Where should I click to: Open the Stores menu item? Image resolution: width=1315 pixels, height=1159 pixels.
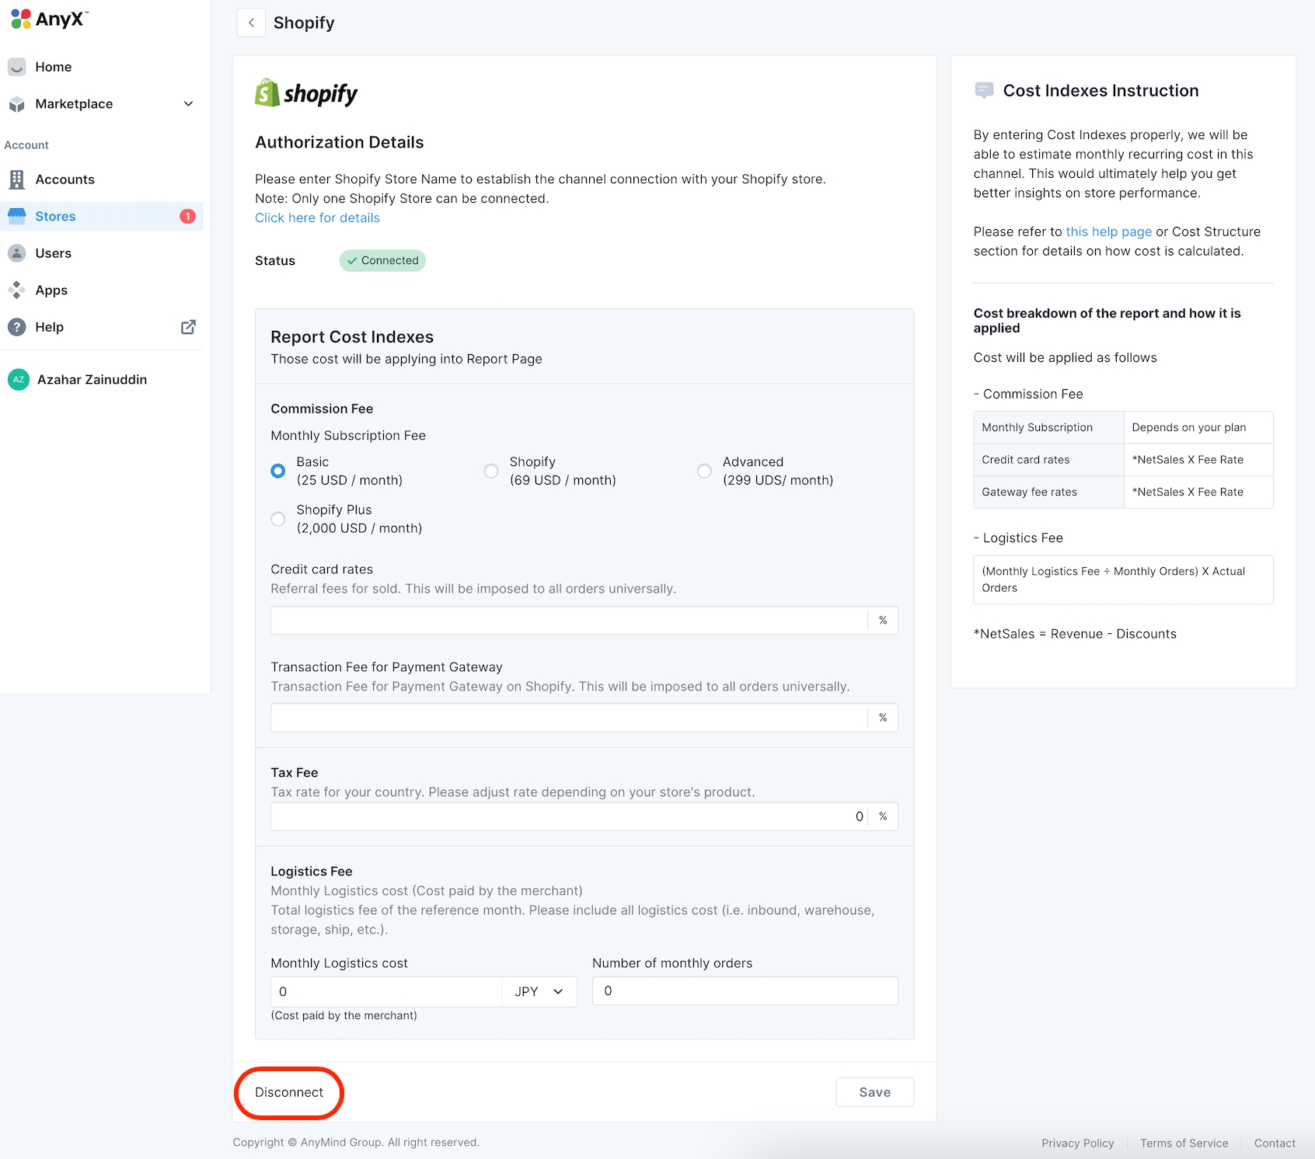pyautogui.click(x=56, y=217)
